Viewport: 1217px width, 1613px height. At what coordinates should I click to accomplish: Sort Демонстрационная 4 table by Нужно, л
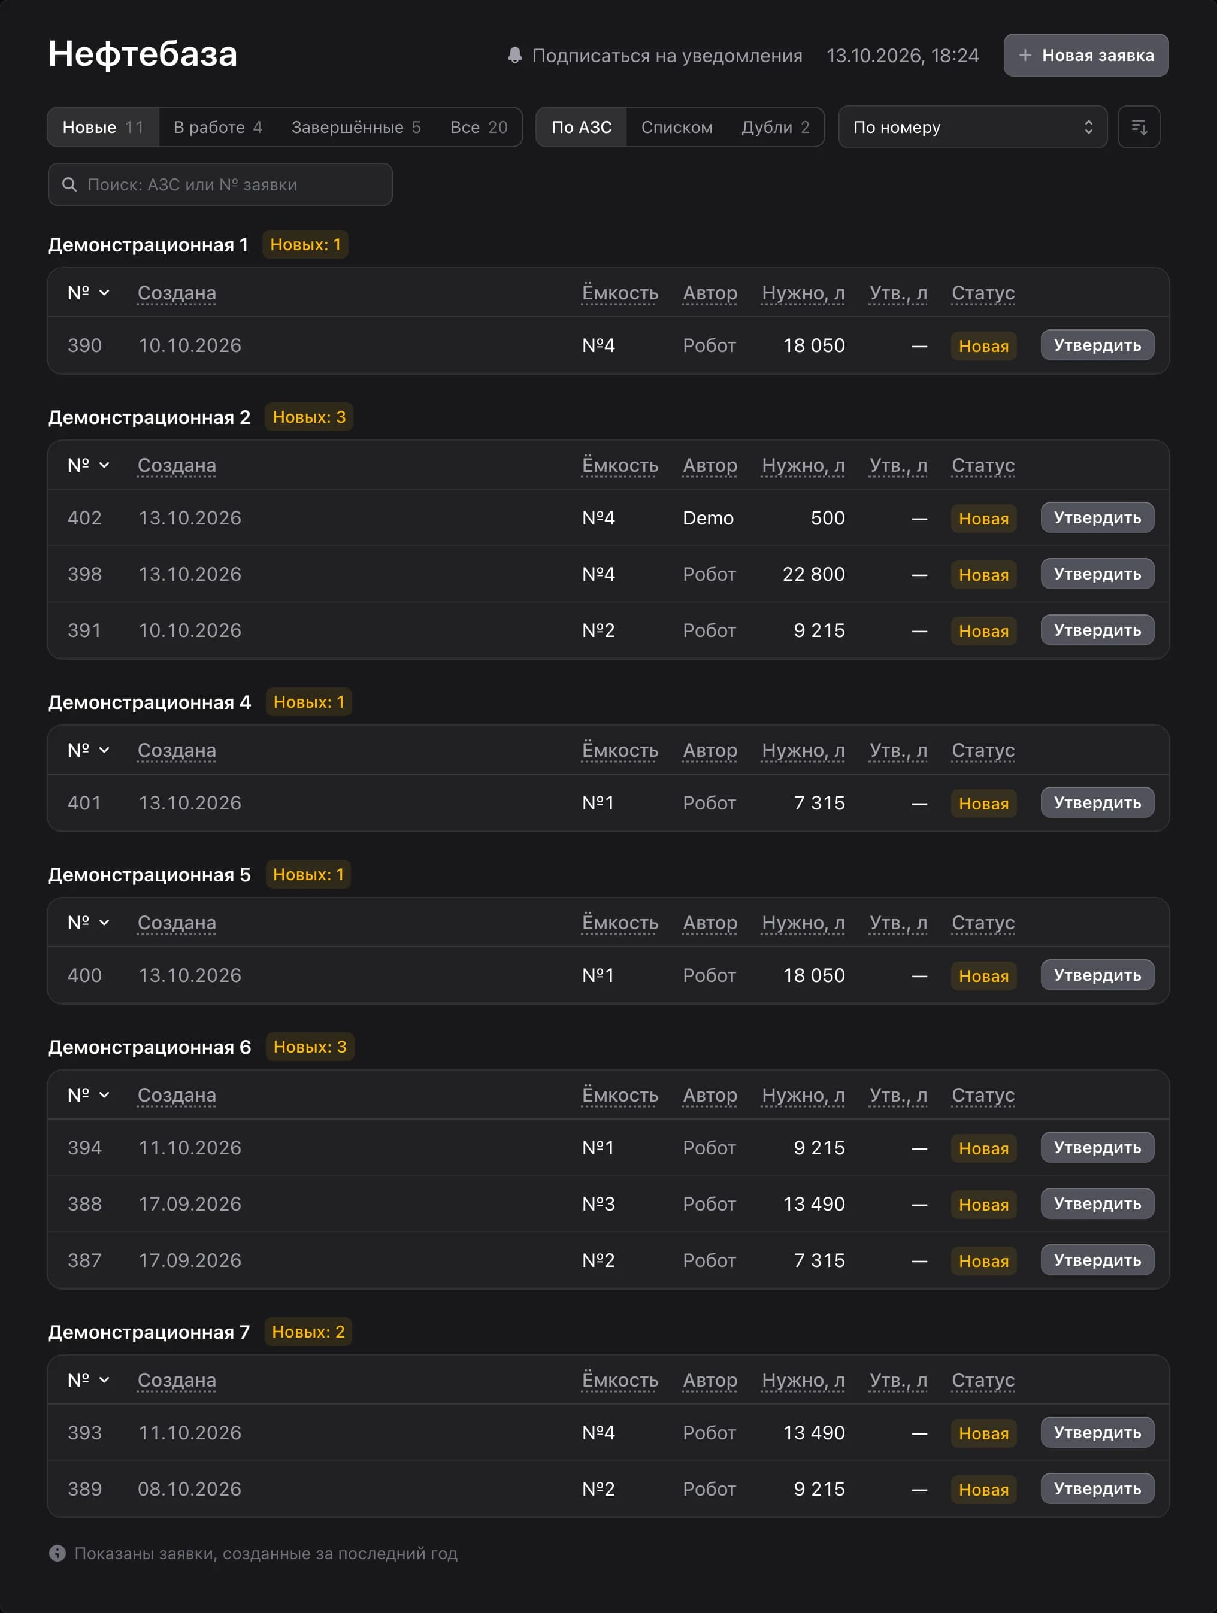pos(803,750)
